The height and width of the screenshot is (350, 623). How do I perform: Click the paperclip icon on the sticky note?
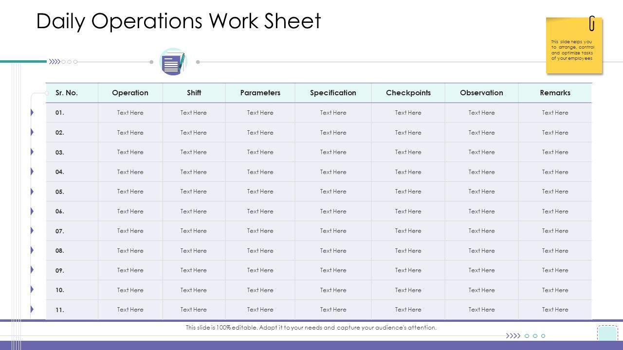(592, 23)
